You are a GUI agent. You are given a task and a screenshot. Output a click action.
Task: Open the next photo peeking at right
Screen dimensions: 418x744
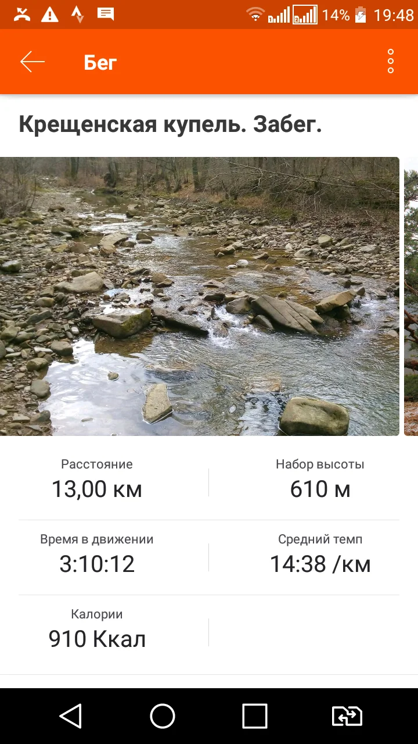pyautogui.click(x=411, y=296)
